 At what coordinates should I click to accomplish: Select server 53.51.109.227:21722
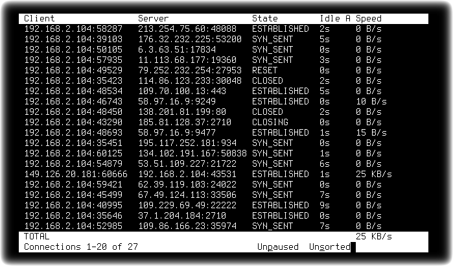[x=187, y=164]
